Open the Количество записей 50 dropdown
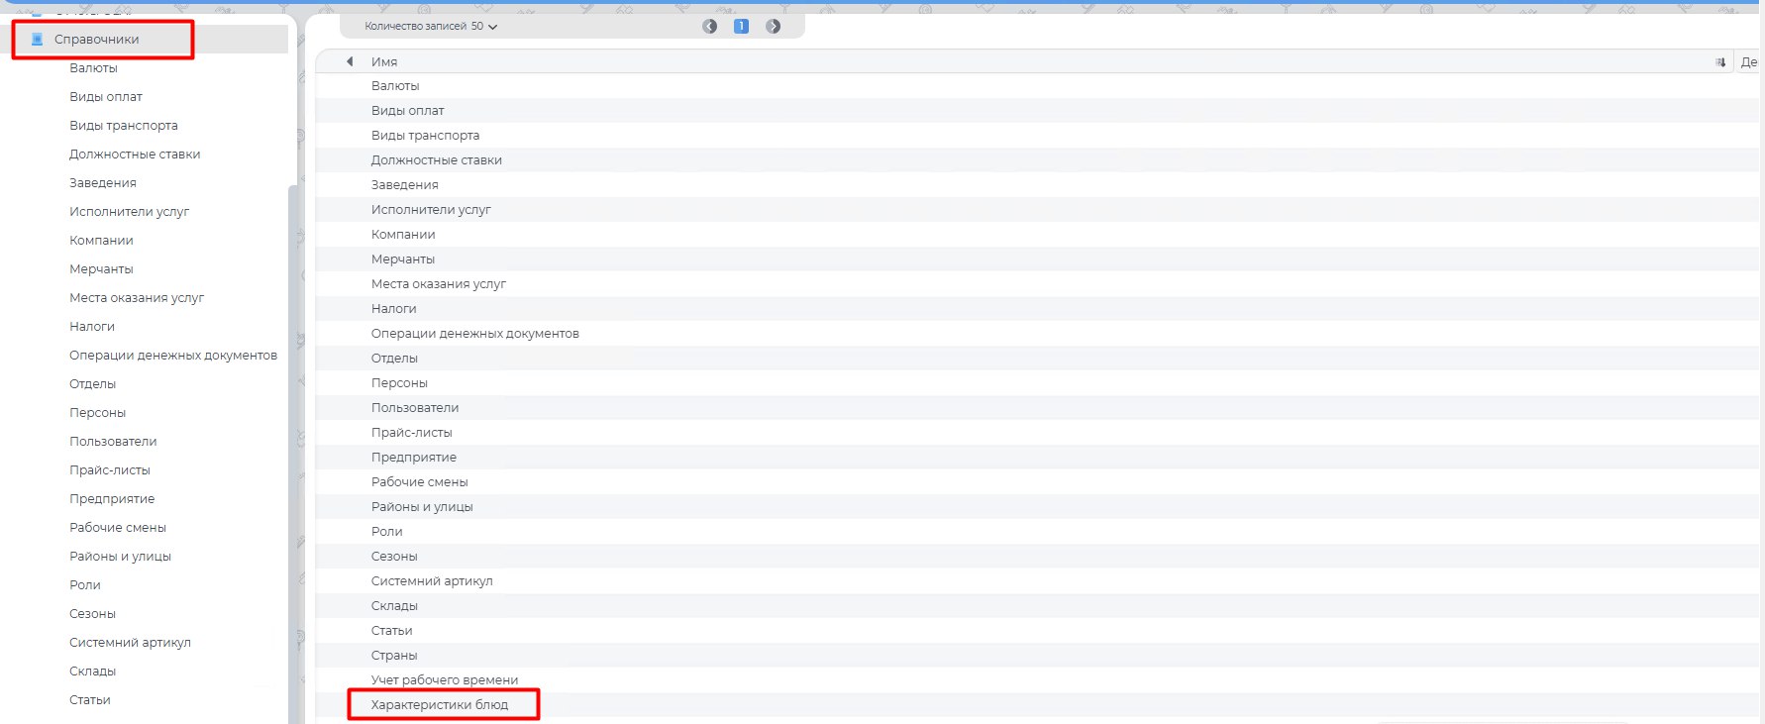 pos(431,27)
